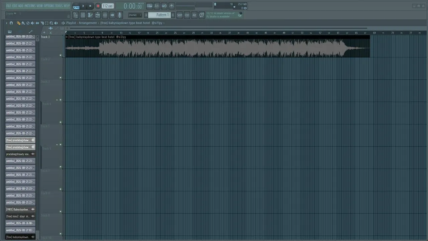Screen dimensions: 428x241
Task: Open the EDIT menu
Action: click(15, 6)
